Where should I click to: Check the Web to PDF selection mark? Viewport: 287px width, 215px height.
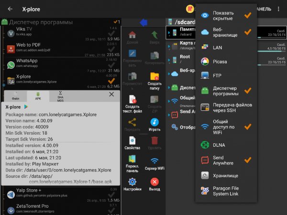[111, 49]
